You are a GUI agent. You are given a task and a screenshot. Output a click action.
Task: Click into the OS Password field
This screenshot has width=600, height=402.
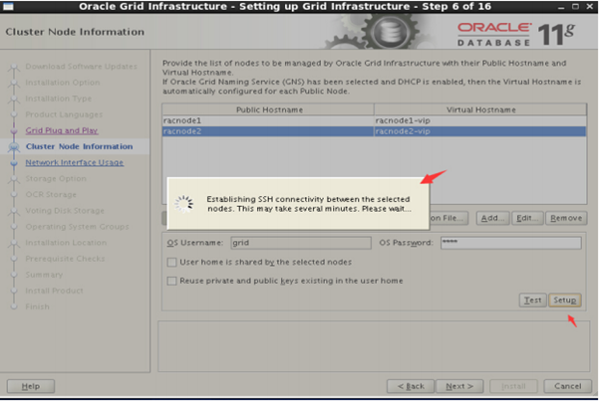coord(511,243)
